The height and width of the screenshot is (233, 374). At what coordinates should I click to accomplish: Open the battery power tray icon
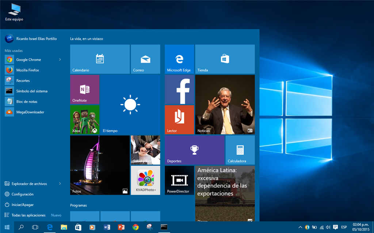coord(314,227)
